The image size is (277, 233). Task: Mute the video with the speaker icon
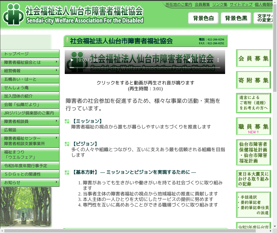(190, 60)
